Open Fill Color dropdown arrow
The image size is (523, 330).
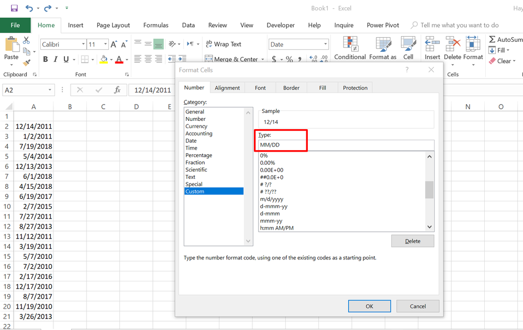pyautogui.click(x=111, y=60)
